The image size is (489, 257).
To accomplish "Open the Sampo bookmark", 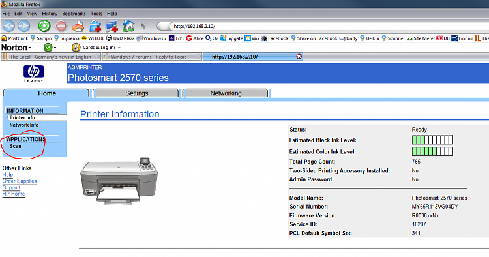I will 41,38.
